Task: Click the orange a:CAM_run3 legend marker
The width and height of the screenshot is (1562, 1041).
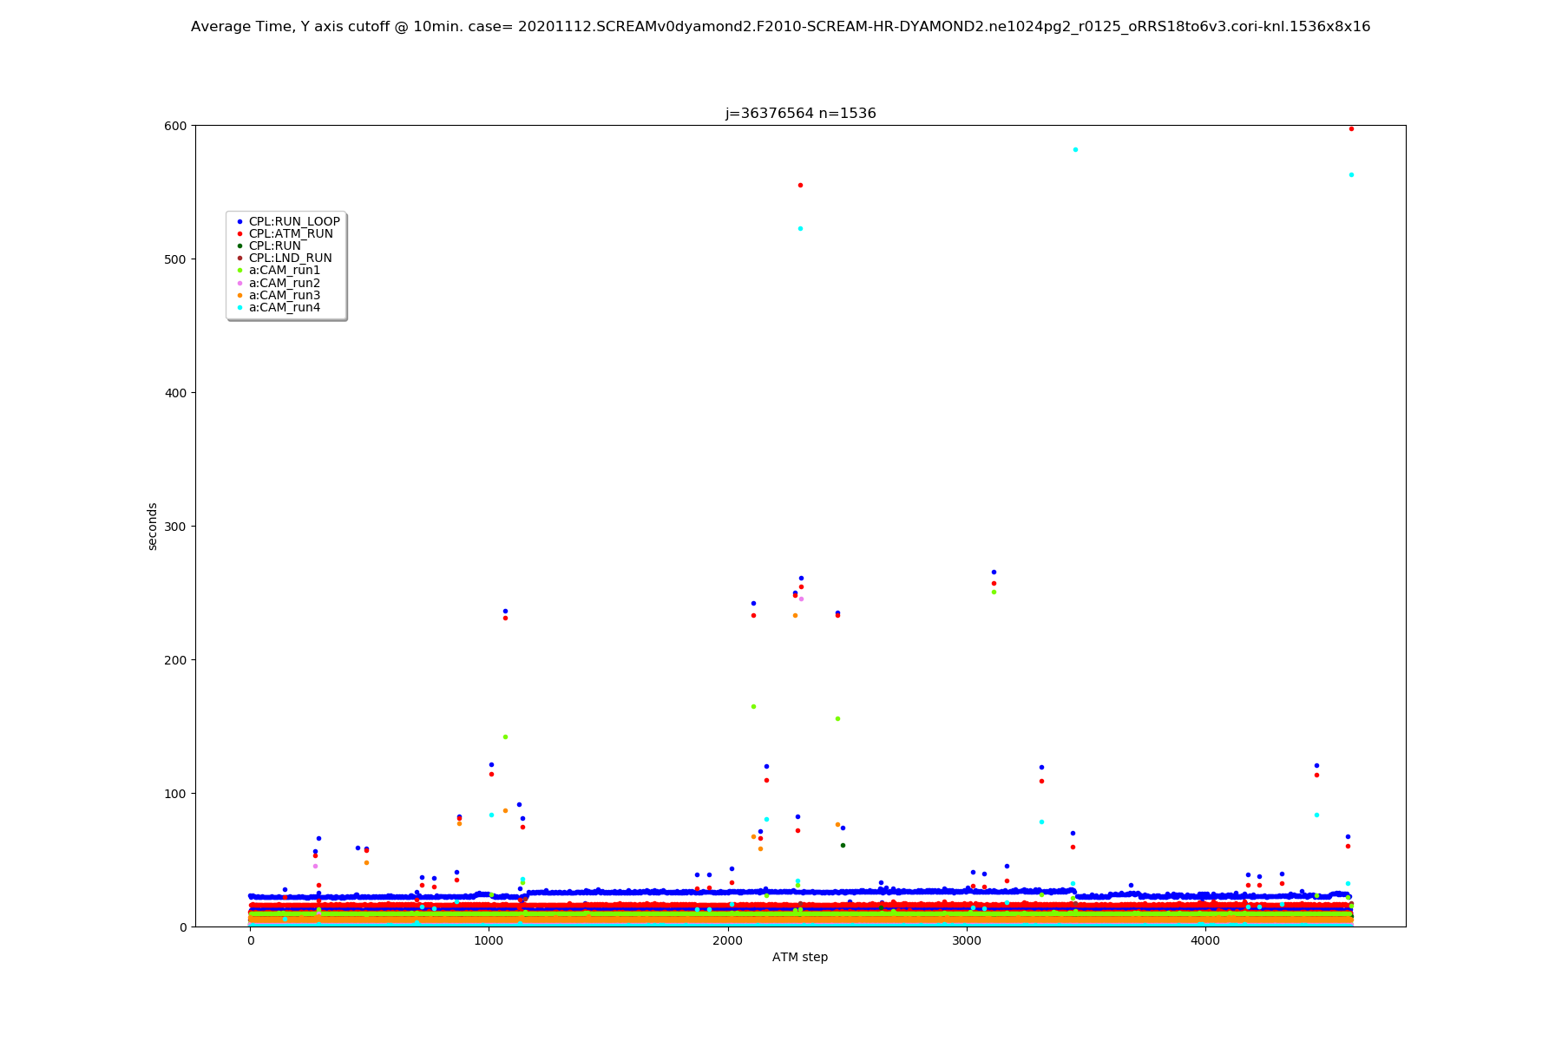Action: point(240,296)
